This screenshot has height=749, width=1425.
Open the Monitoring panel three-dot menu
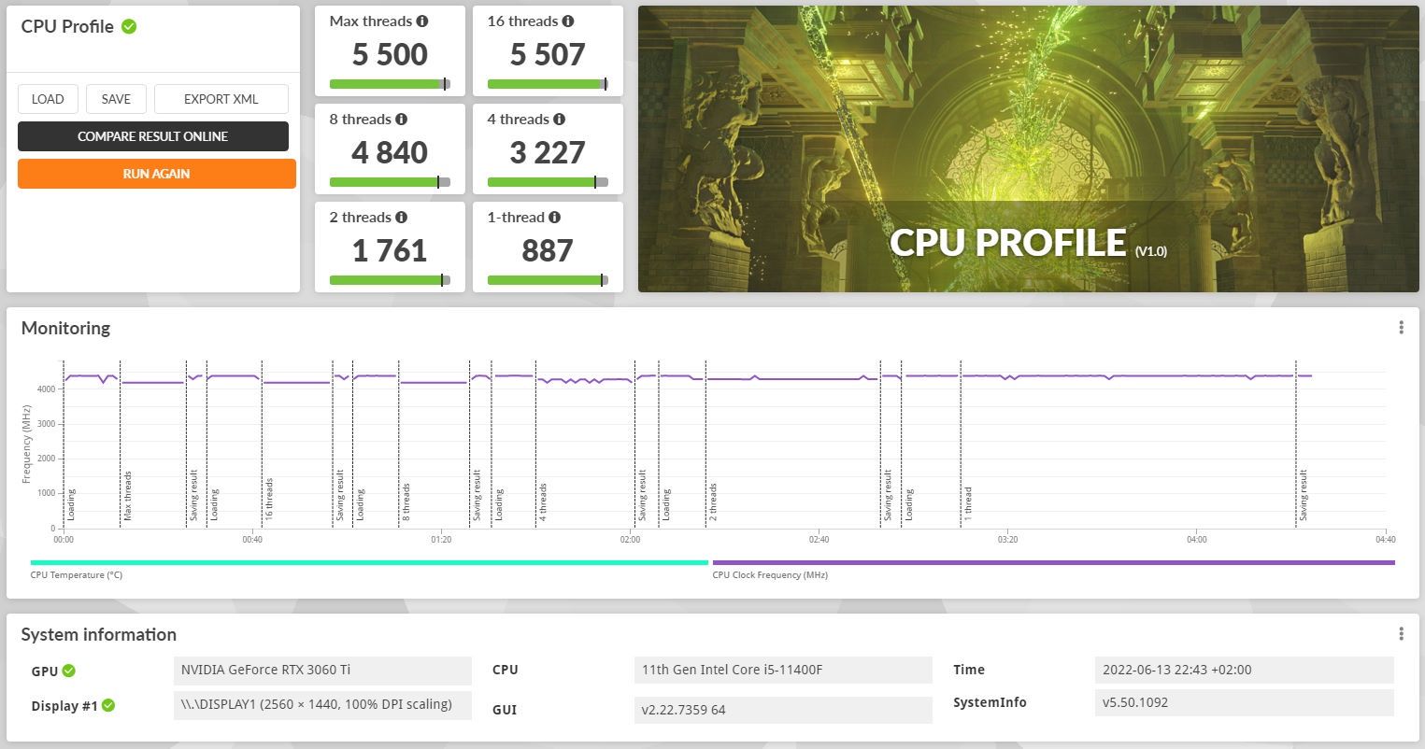point(1401,328)
